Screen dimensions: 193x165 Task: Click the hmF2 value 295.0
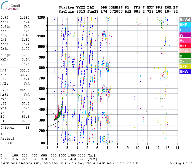[25, 90]
